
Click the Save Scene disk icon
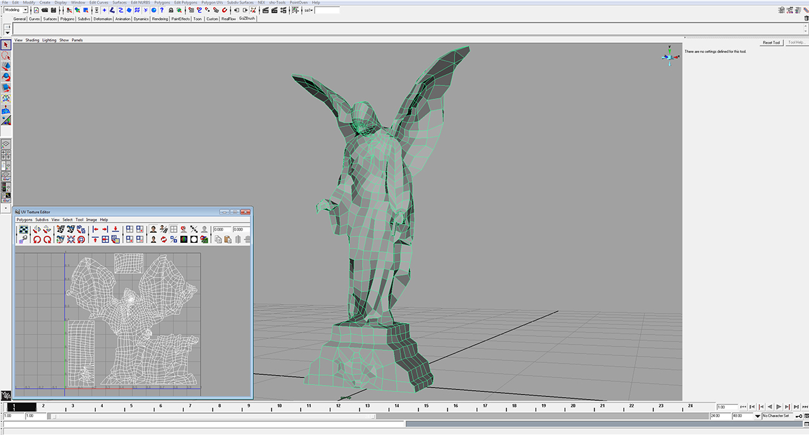click(53, 10)
